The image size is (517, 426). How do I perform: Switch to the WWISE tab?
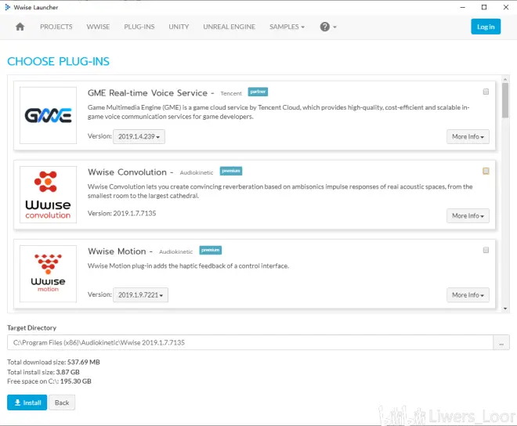(98, 27)
